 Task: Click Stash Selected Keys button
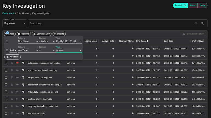194,34
